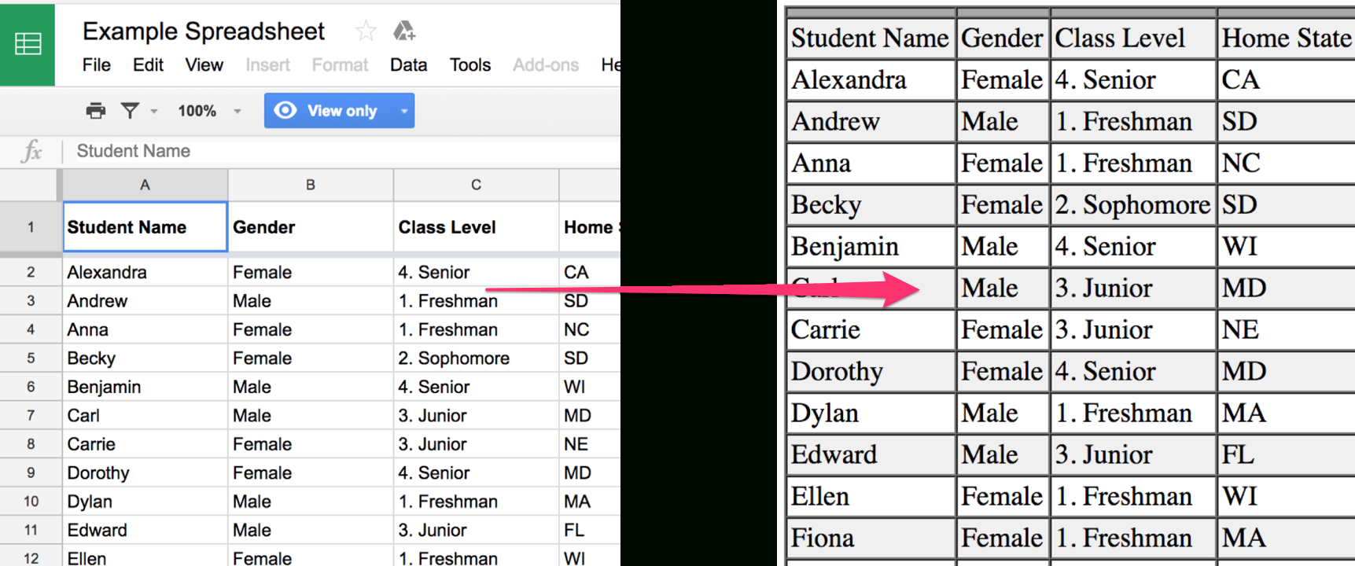Open the Data menu

408,65
